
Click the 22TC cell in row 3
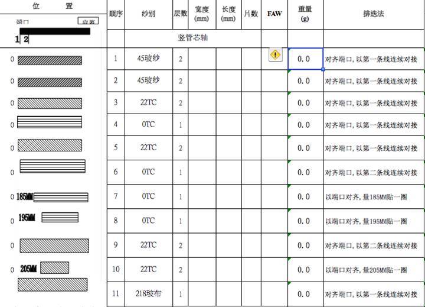coord(149,103)
